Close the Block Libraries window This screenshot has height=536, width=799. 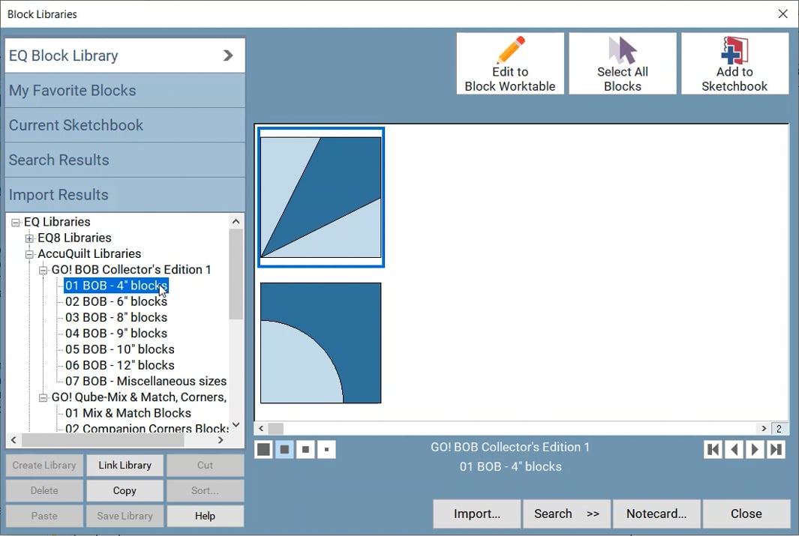point(782,13)
